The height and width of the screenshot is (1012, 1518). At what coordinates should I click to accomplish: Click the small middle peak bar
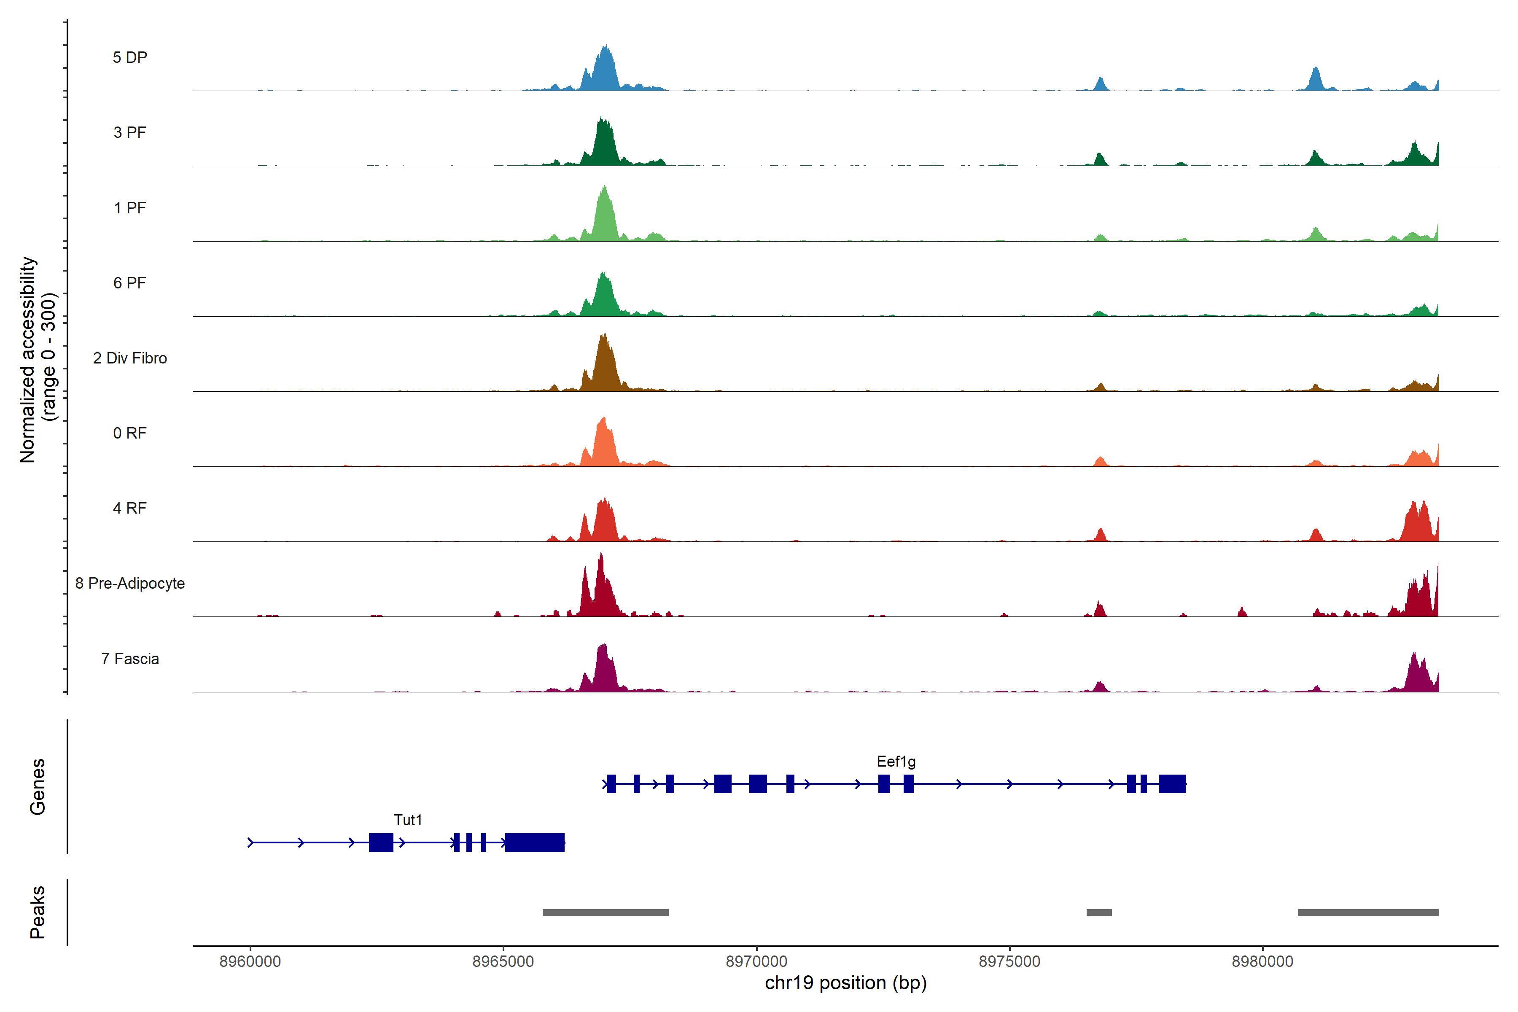[x=1099, y=912]
